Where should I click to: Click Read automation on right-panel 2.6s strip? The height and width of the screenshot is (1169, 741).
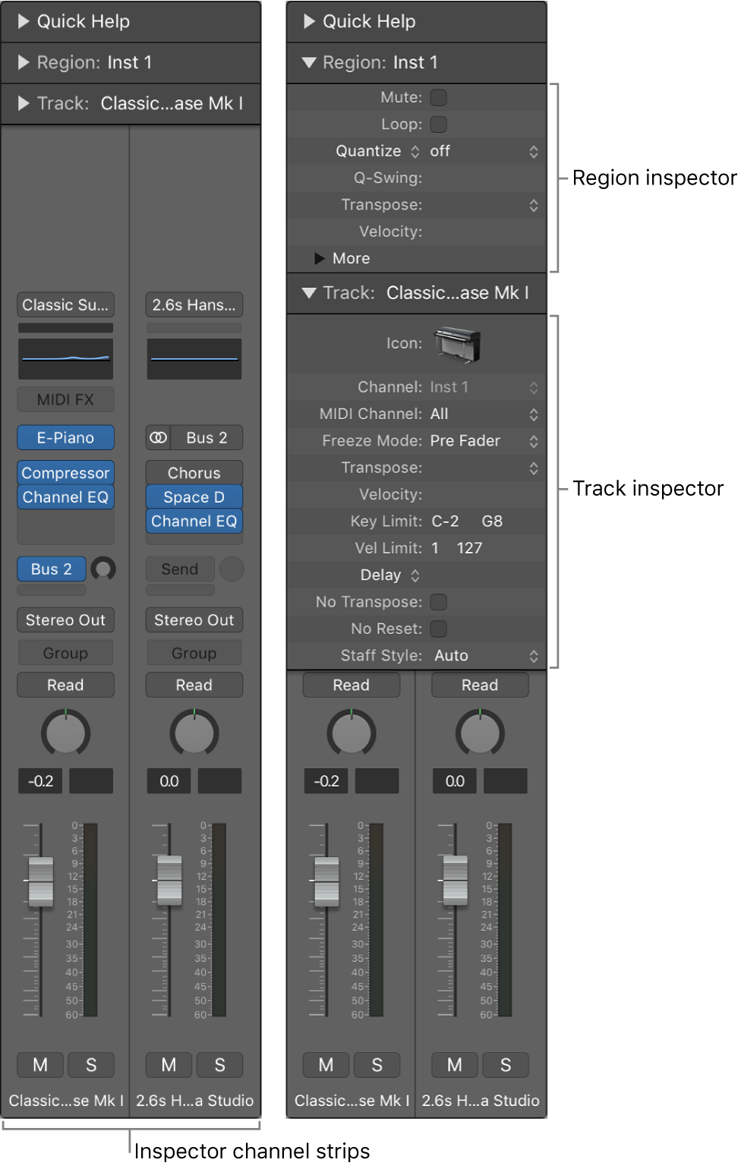pyautogui.click(x=480, y=685)
